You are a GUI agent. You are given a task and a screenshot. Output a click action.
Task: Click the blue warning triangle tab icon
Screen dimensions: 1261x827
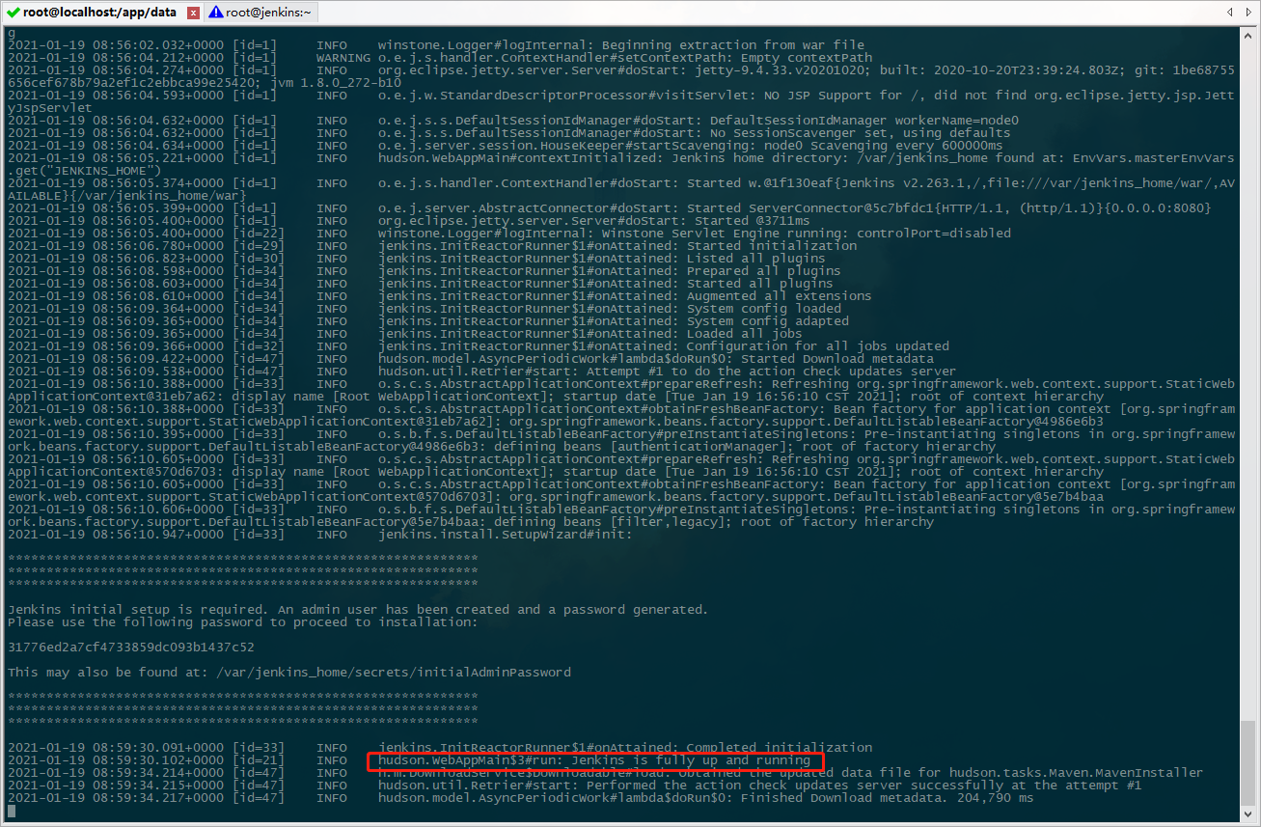pos(216,13)
